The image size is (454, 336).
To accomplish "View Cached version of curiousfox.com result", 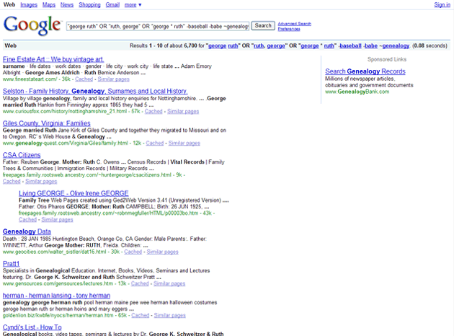I will click(x=153, y=111).
